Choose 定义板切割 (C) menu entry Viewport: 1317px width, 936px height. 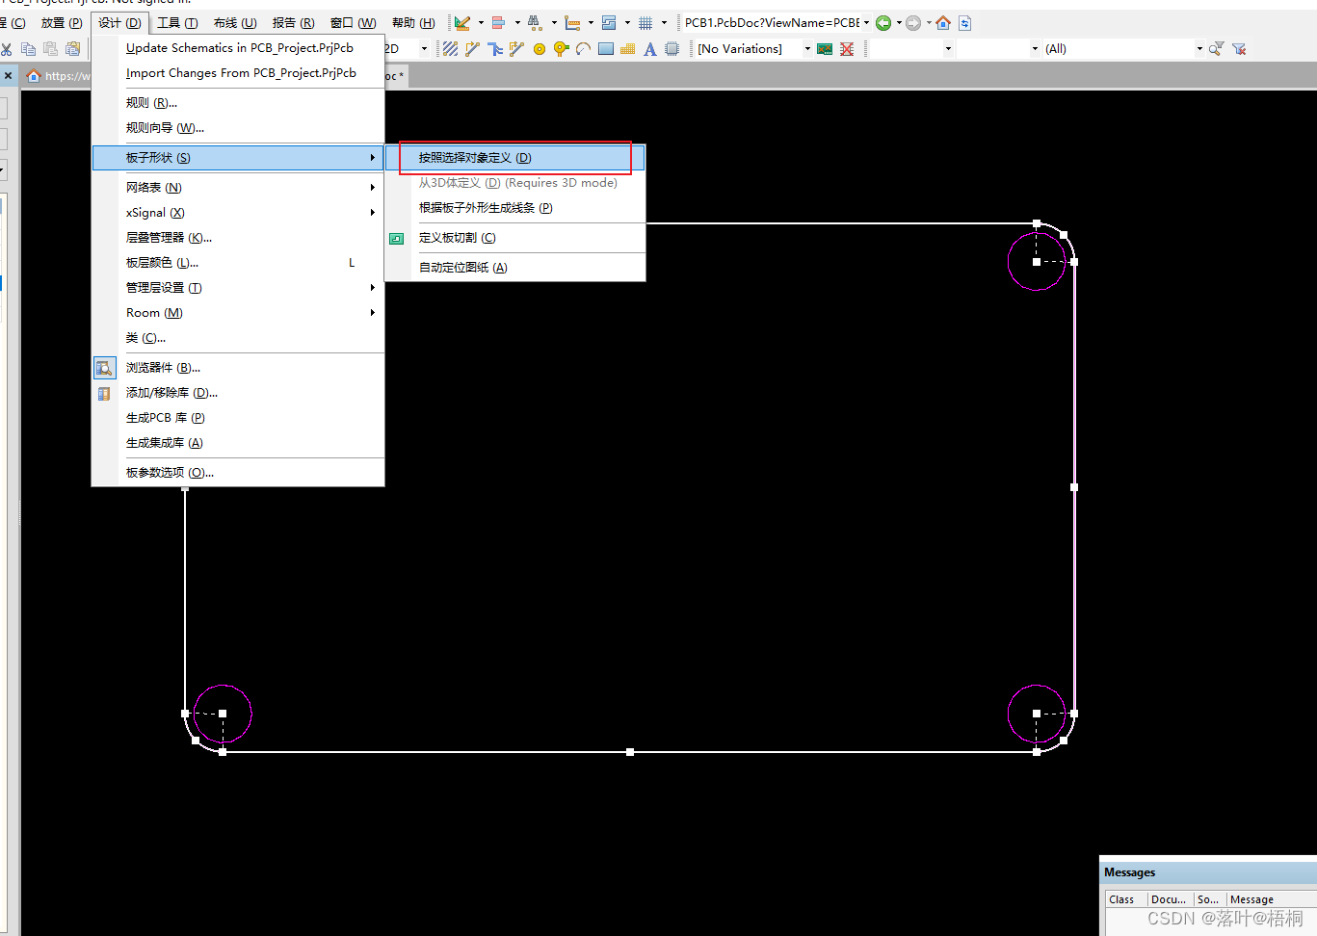click(x=515, y=238)
